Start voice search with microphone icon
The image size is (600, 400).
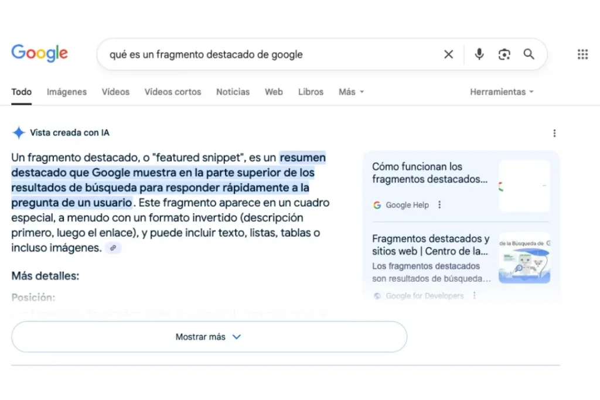coord(479,54)
